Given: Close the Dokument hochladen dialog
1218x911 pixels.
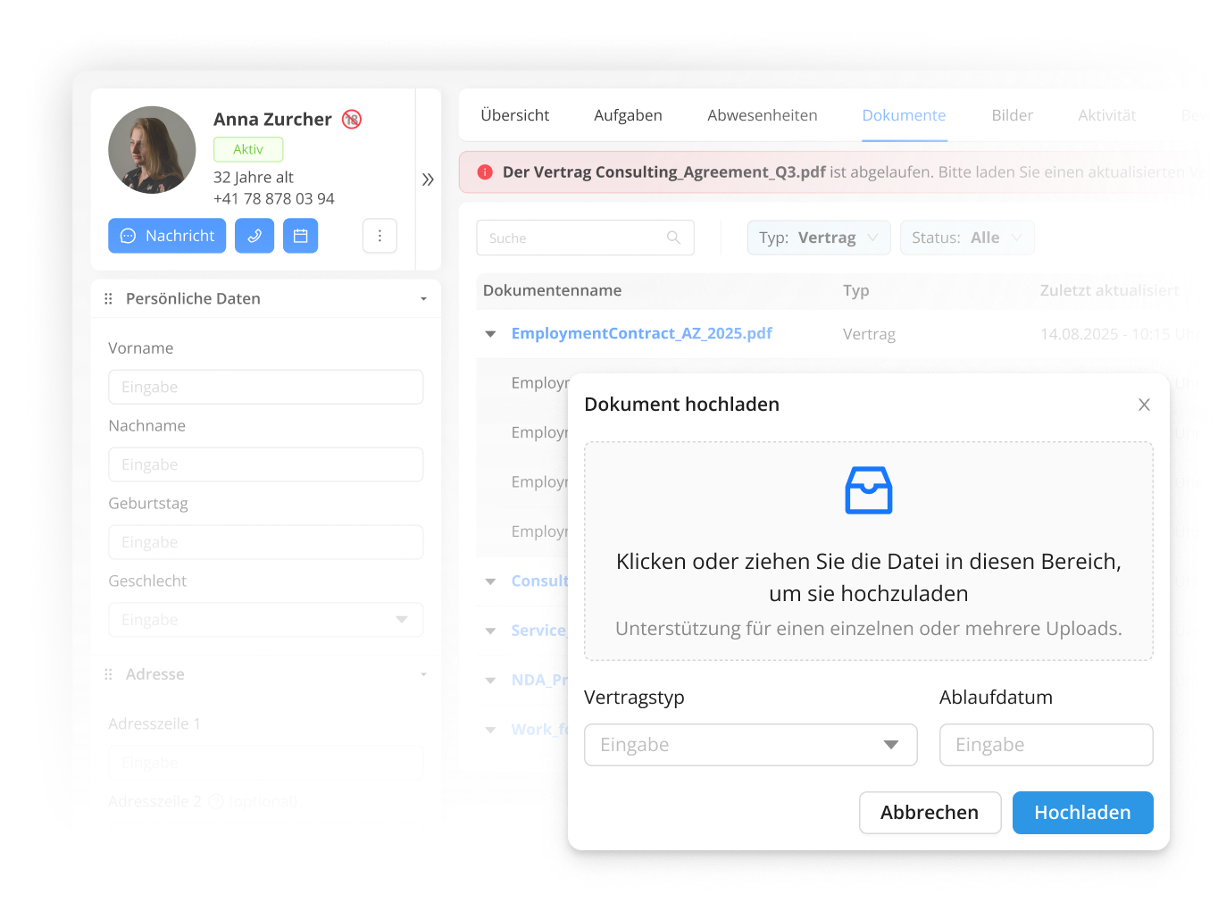Looking at the screenshot, I should coord(1144,405).
